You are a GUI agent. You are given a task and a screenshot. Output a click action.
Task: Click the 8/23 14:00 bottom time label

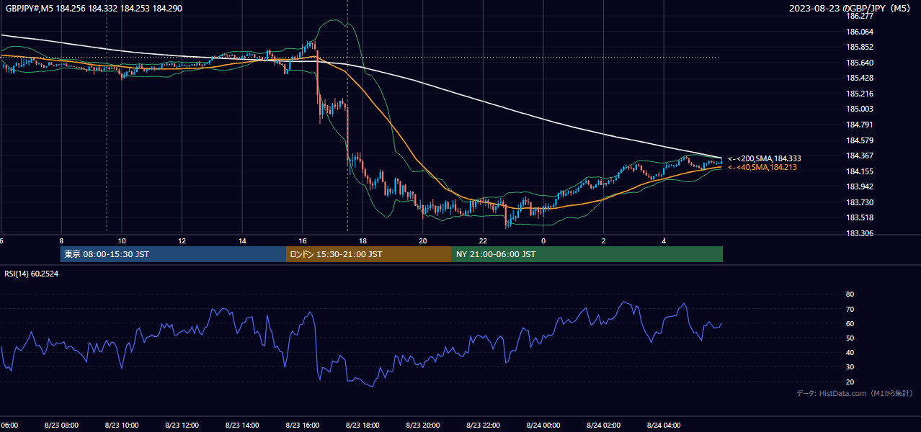click(242, 425)
